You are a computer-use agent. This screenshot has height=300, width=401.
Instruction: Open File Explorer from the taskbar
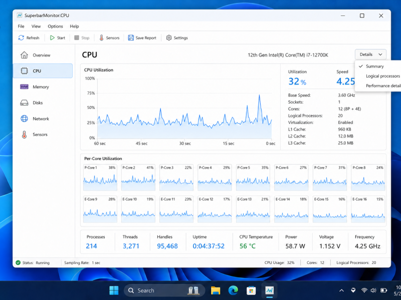(x=216, y=290)
